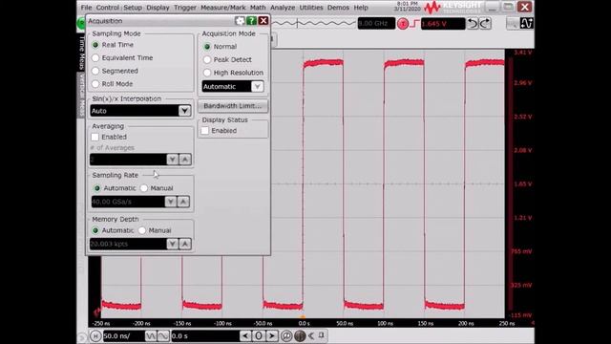Select Roll Mode sampling
Image resolution: width=611 pixels, height=344 pixels.
point(95,84)
